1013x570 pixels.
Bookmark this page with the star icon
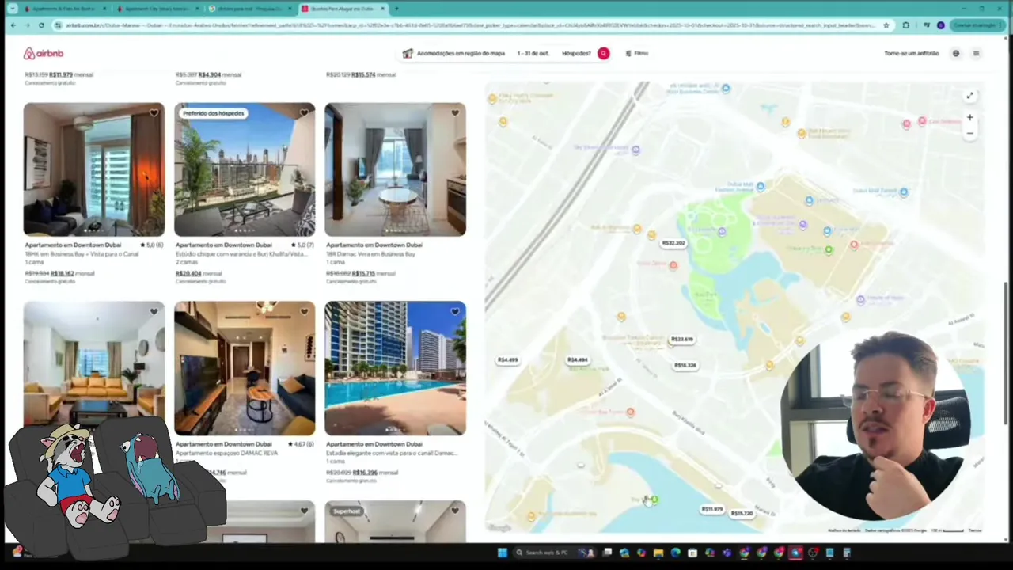pyautogui.click(x=886, y=25)
